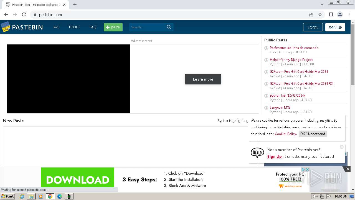Click the share page icon in address bar
The width and height of the screenshot is (355, 200).
[x=311, y=14]
